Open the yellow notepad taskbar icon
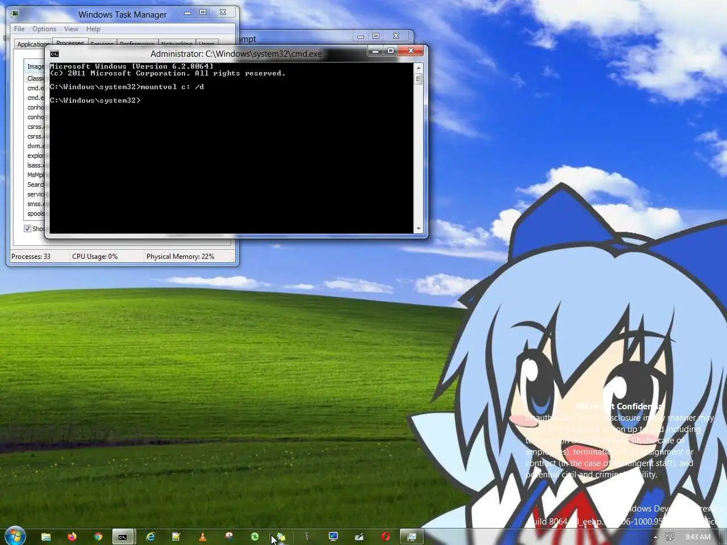727x545 pixels. click(x=177, y=536)
